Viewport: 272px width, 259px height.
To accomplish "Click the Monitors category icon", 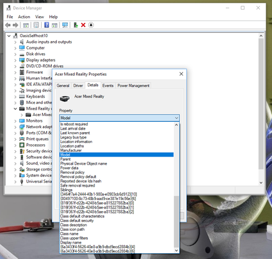I will coord(22,121).
